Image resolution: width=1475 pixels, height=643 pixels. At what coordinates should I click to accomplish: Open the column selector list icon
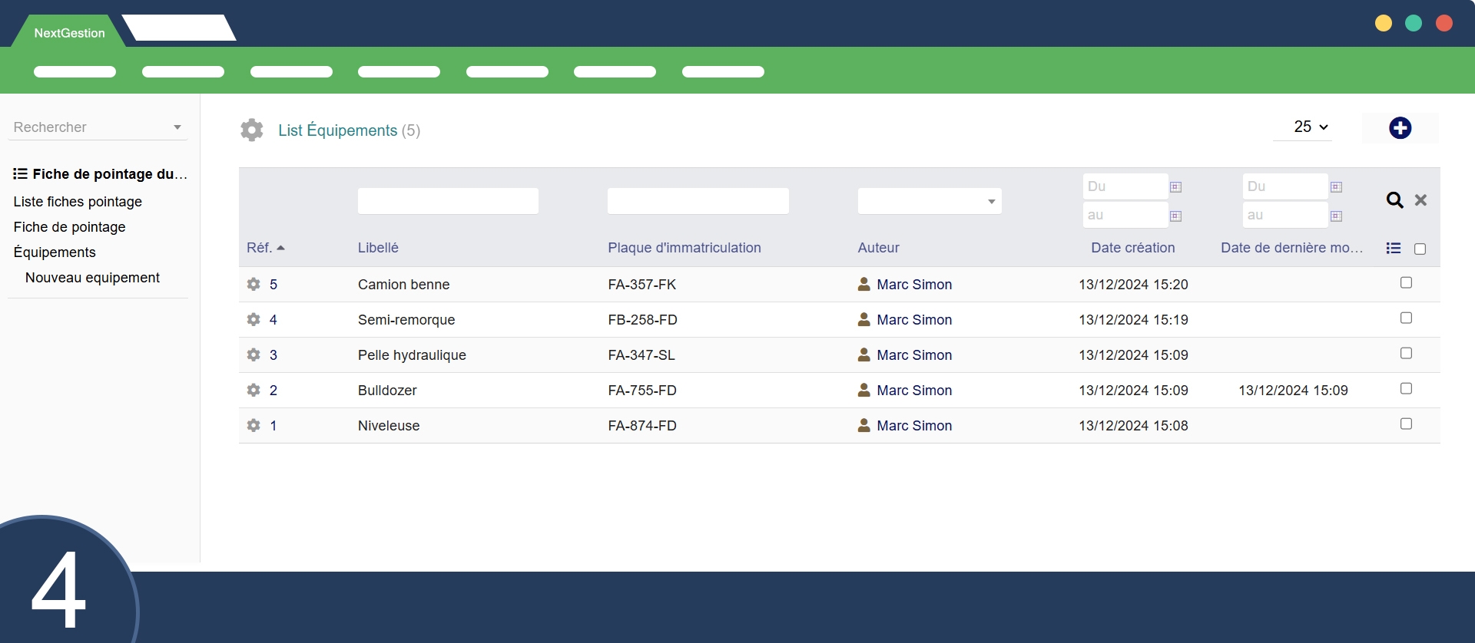point(1393,249)
